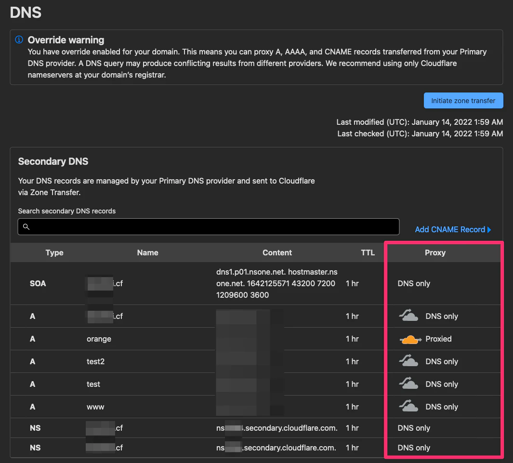Toggle the proxy cloud in the test row, not test2
The height and width of the screenshot is (463, 513).
click(408, 383)
